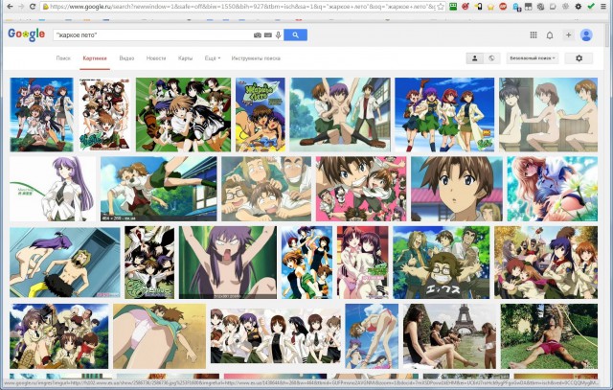
Task: Open the Безопасный поиск dropdown
Action: [533, 58]
